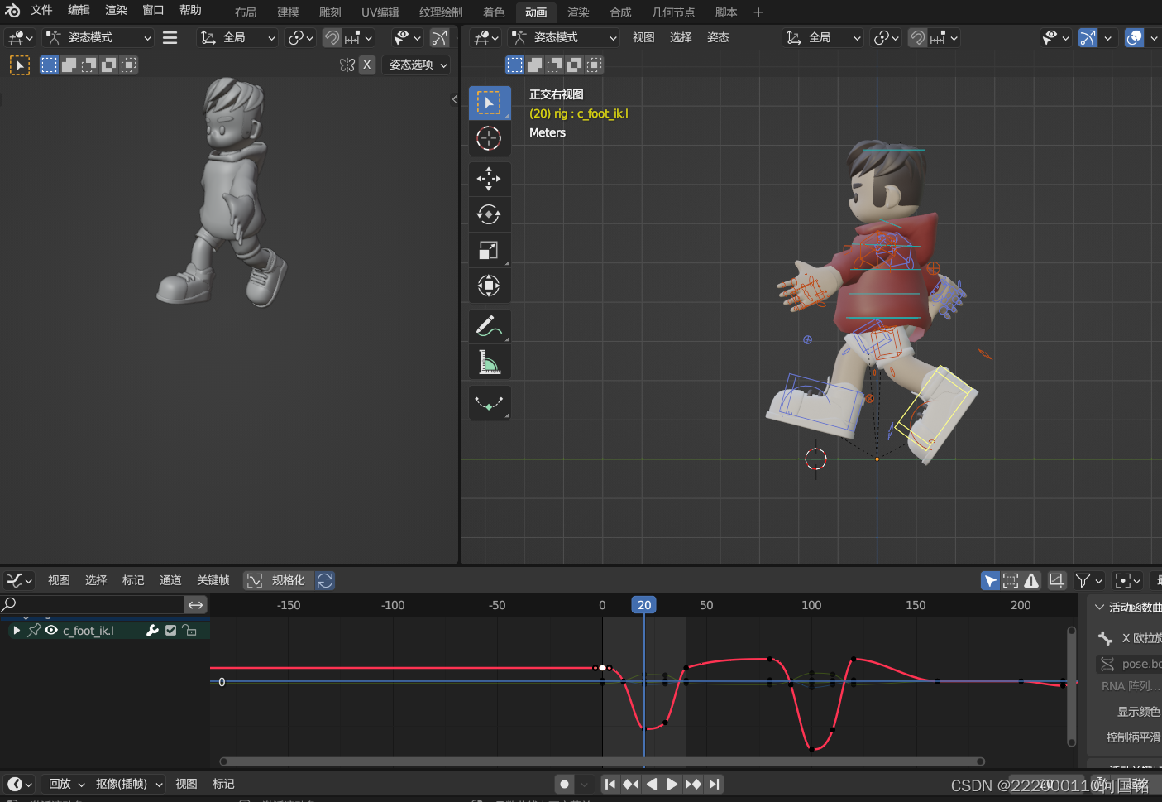Open the 关键帧 Key menu in graph editor
1162x802 pixels.
coord(213,580)
